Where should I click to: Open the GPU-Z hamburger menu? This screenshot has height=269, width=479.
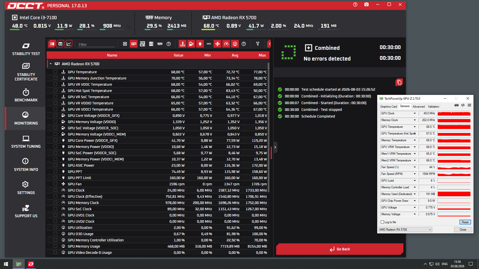coord(469,105)
